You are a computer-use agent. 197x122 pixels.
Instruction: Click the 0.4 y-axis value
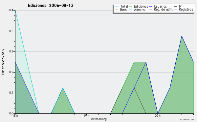point(11,10)
